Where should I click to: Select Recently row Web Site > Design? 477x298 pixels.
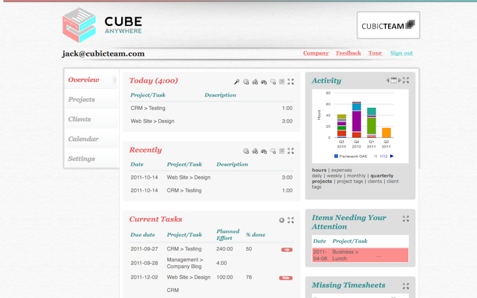(x=211, y=177)
